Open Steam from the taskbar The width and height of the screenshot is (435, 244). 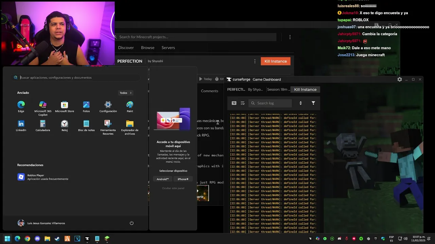[x=57, y=239]
